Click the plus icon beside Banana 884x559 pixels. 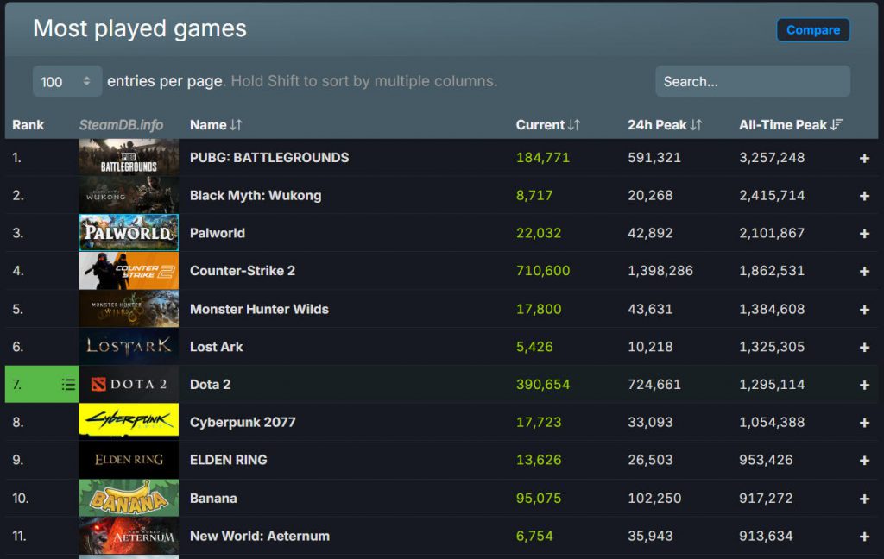tap(864, 499)
